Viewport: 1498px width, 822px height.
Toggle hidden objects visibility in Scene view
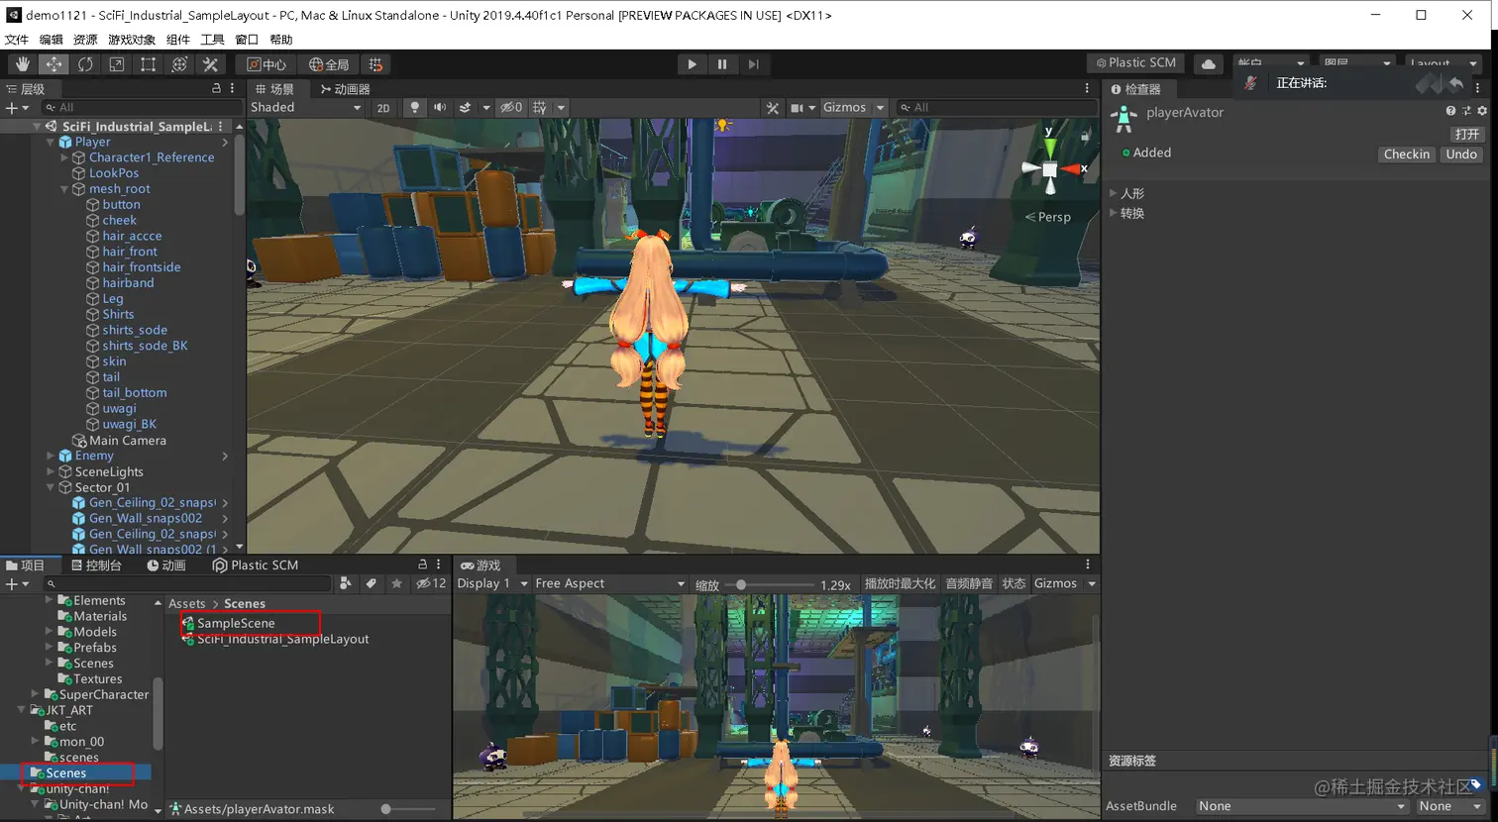tap(511, 107)
